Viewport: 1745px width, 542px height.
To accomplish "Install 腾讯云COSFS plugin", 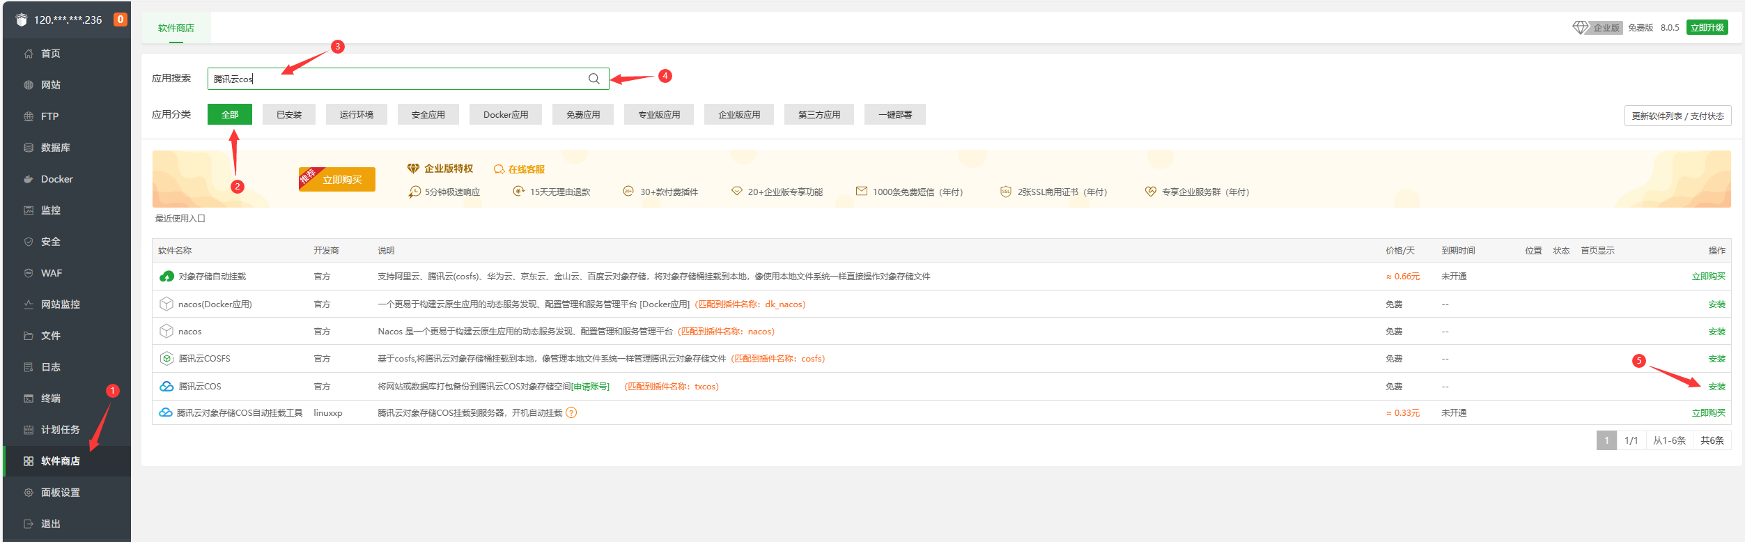I will (x=1717, y=359).
